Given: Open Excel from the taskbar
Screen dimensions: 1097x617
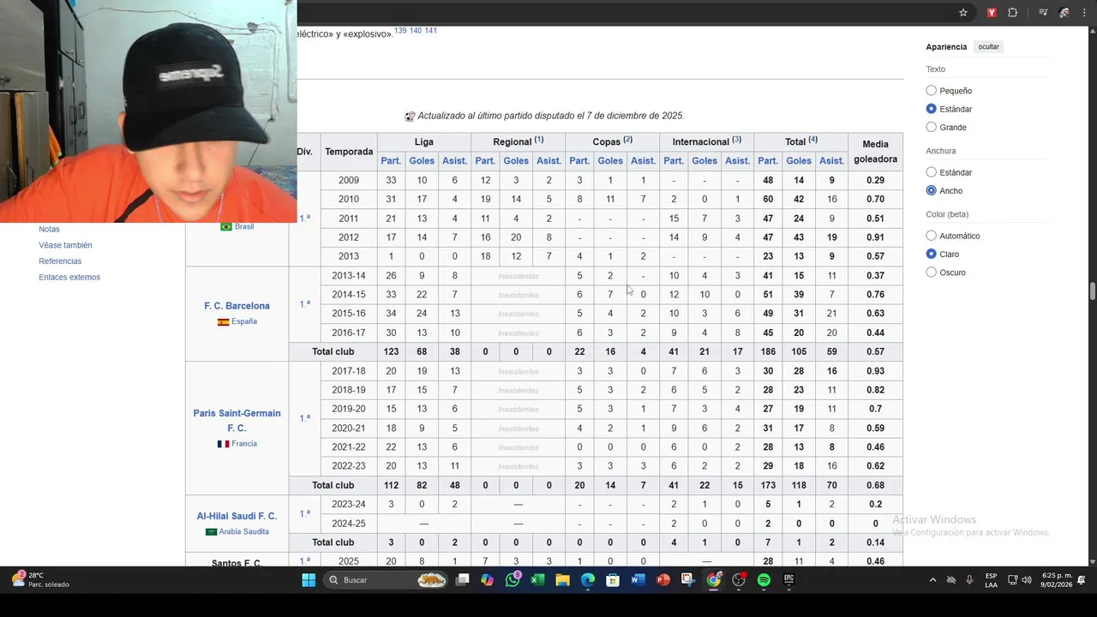Looking at the screenshot, I should click(x=537, y=580).
